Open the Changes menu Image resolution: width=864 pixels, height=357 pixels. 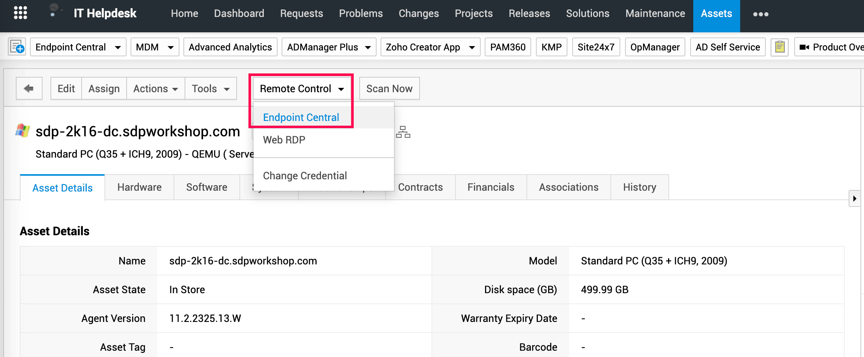pos(418,13)
